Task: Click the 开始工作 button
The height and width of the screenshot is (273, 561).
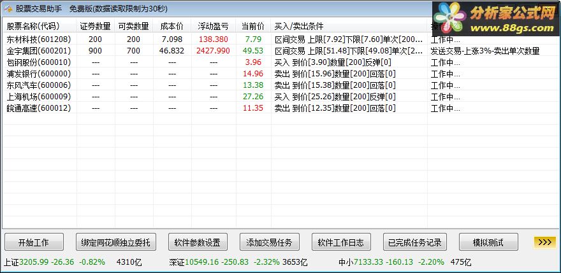Action: click(34, 242)
